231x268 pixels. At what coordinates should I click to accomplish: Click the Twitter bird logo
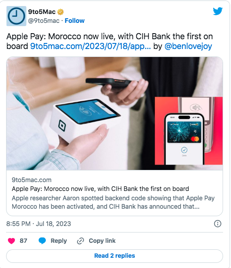tap(217, 11)
